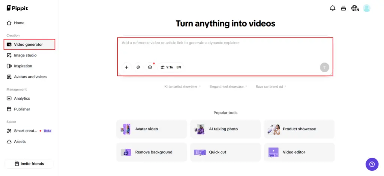This screenshot has height=176, width=384.
Task: Open Smart creation Beta space
Action: click(29, 131)
